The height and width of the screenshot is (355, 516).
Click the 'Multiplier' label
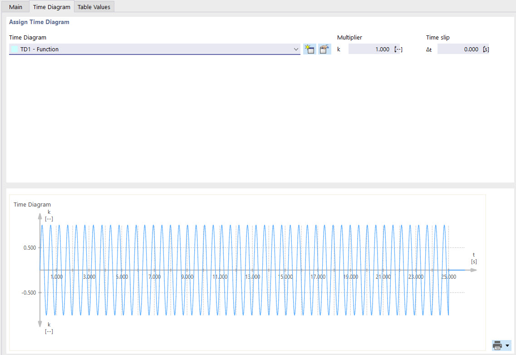click(x=349, y=37)
